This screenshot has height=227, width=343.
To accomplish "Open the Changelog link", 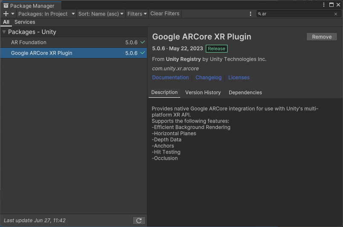I will tap(208, 78).
